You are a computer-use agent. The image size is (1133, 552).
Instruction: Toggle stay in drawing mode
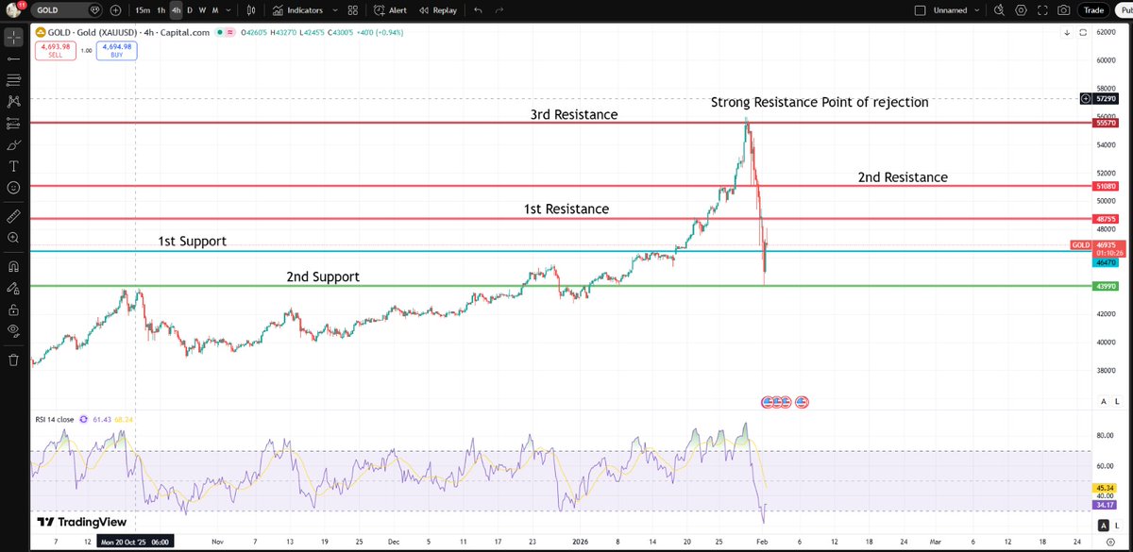click(x=13, y=288)
